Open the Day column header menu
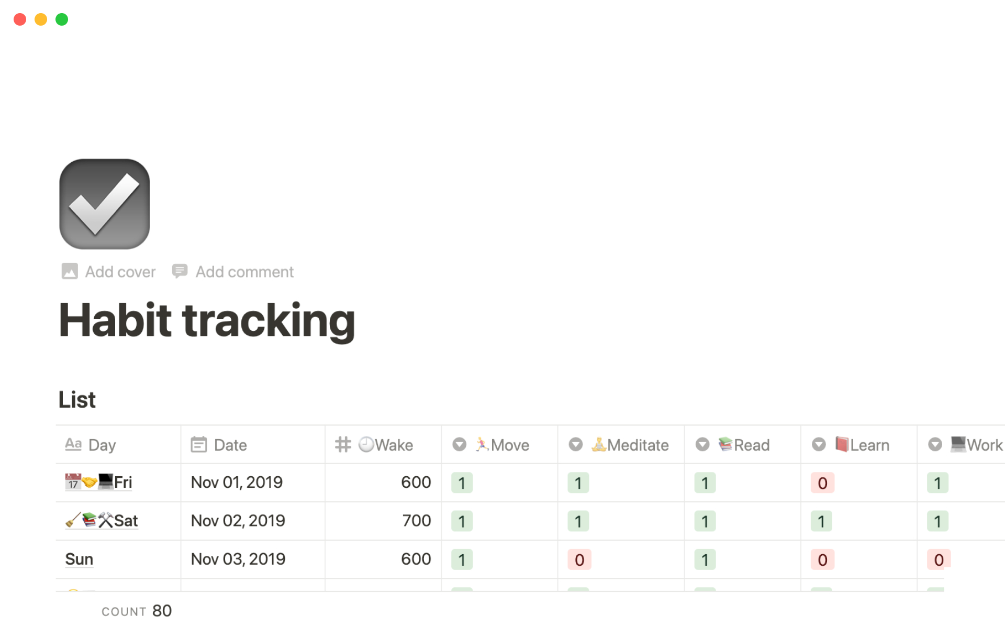 (x=102, y=445)
